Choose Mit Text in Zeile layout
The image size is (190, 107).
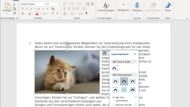(115, 68)
